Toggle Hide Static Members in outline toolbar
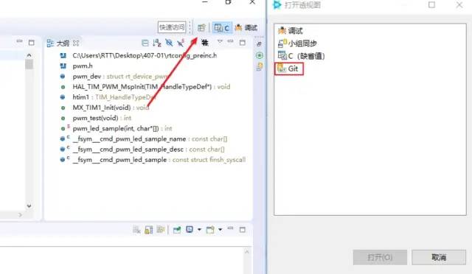 (x=181, y=43)
